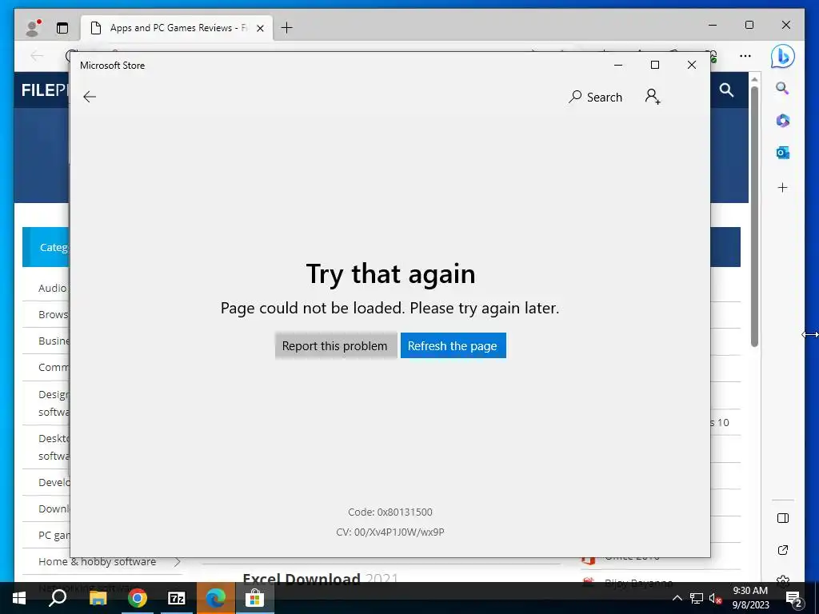Image resolution: width=819 pixels, height=614 pixels.
Task: Click muted volume tray icon
Action: pyautogui.click(x=715, y=598)
